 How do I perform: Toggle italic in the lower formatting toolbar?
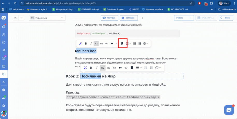pos(97,68)
